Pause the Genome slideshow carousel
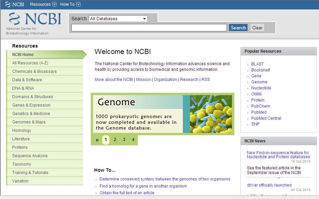The width and height of the screenshot is (319, 199). click(x=97, y=139)
